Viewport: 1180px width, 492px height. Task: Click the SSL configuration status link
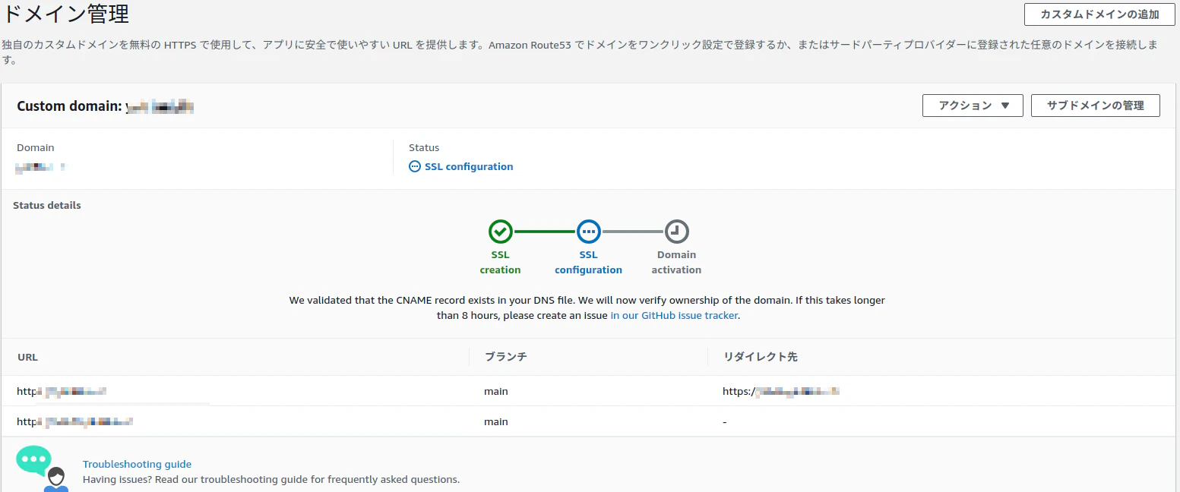tap(469, 167)
